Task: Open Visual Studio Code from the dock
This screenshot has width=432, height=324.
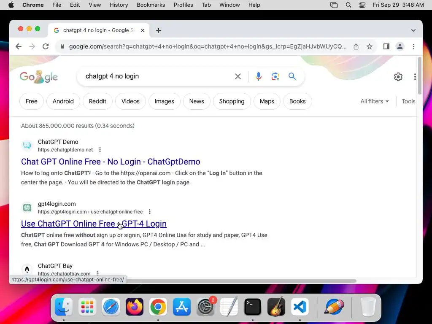Action: pyautogui.click(x=300, y=307)
